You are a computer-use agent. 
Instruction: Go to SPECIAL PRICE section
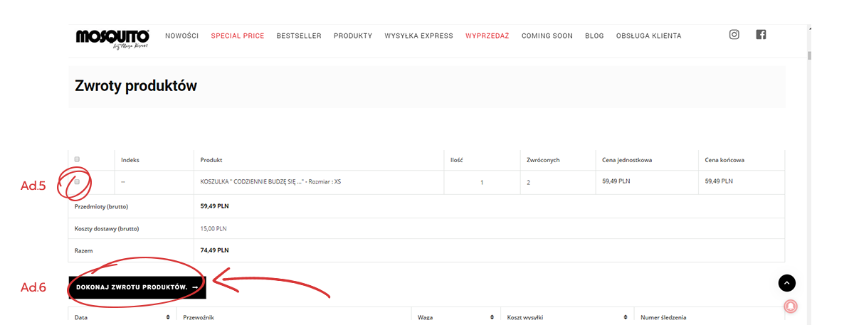coord(238,36)
